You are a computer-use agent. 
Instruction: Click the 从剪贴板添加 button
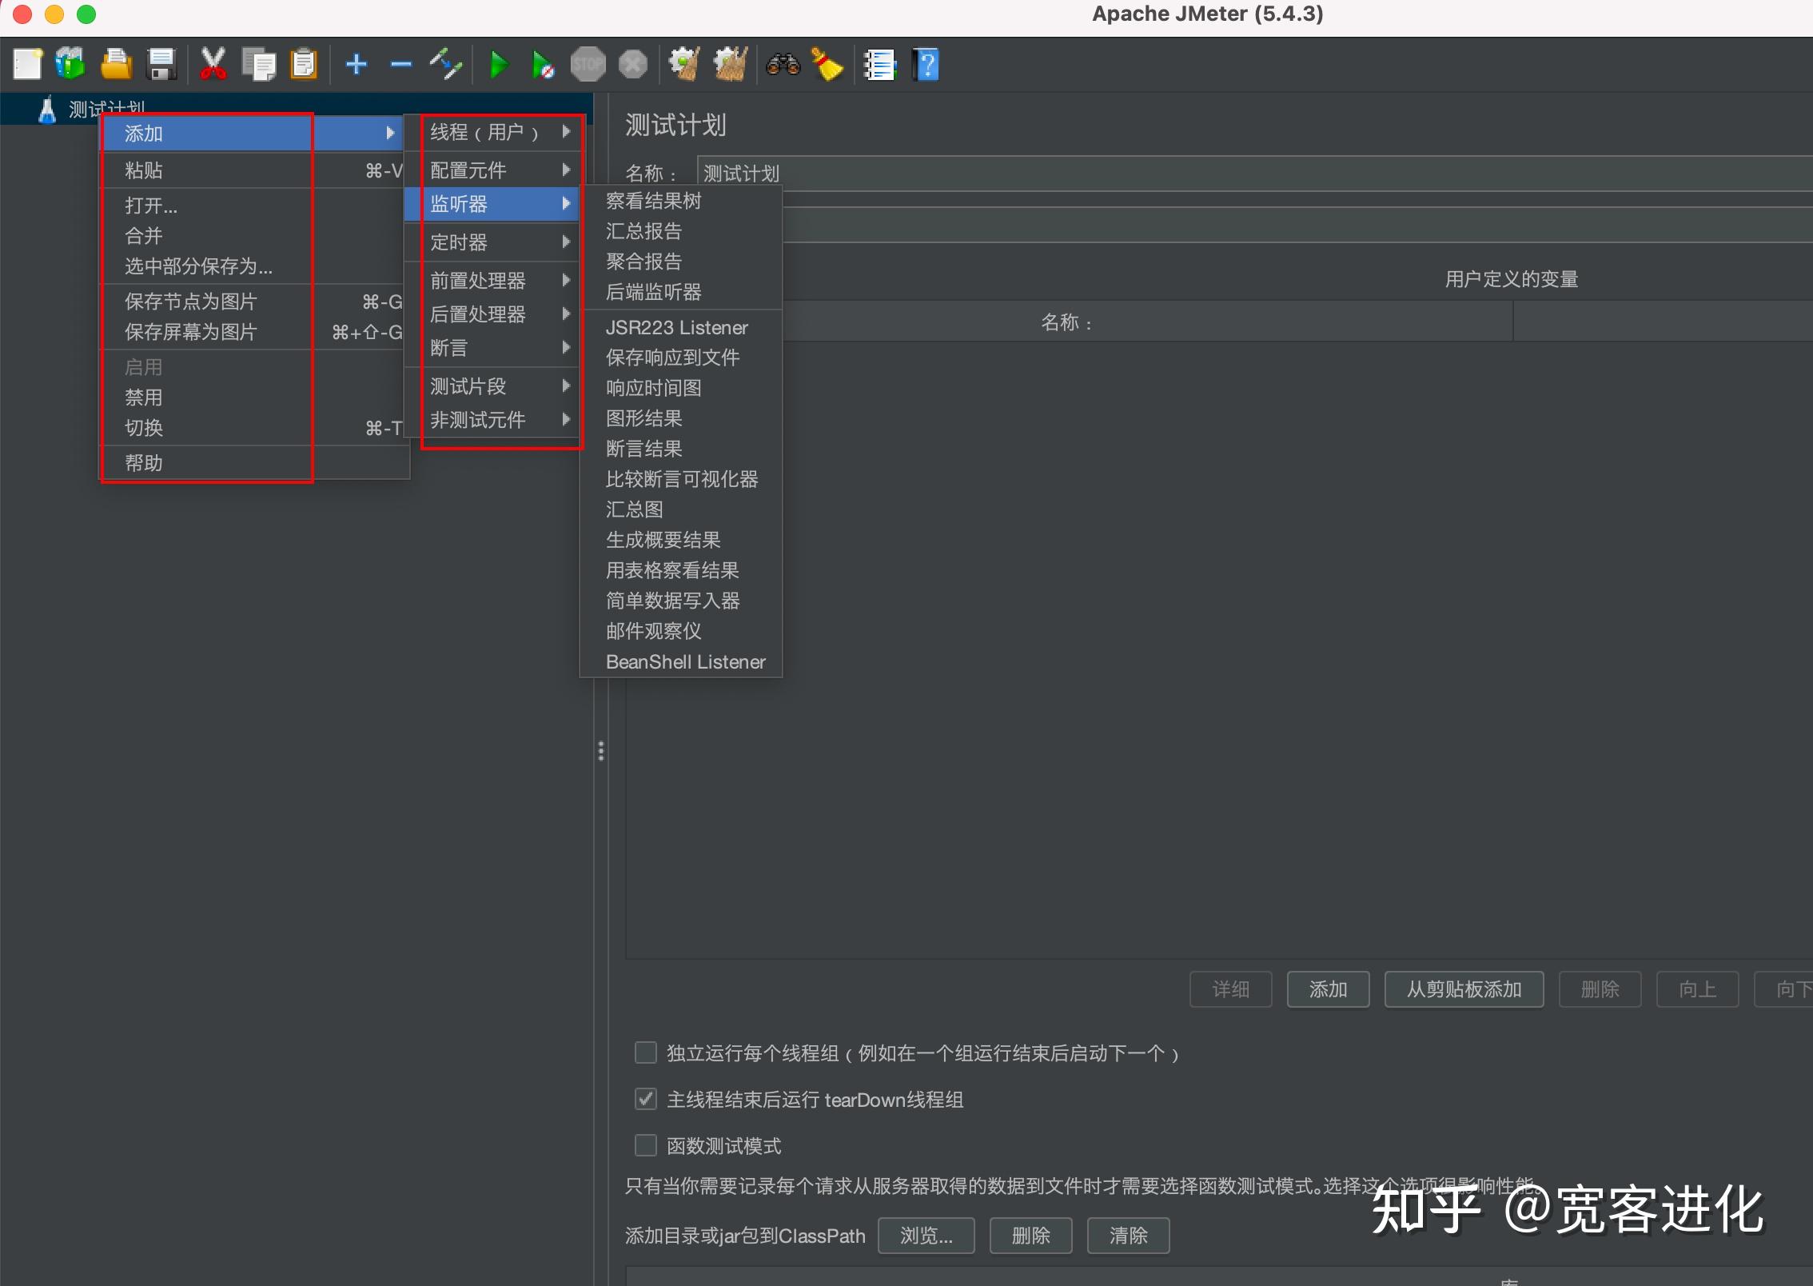coord(1464,989)
